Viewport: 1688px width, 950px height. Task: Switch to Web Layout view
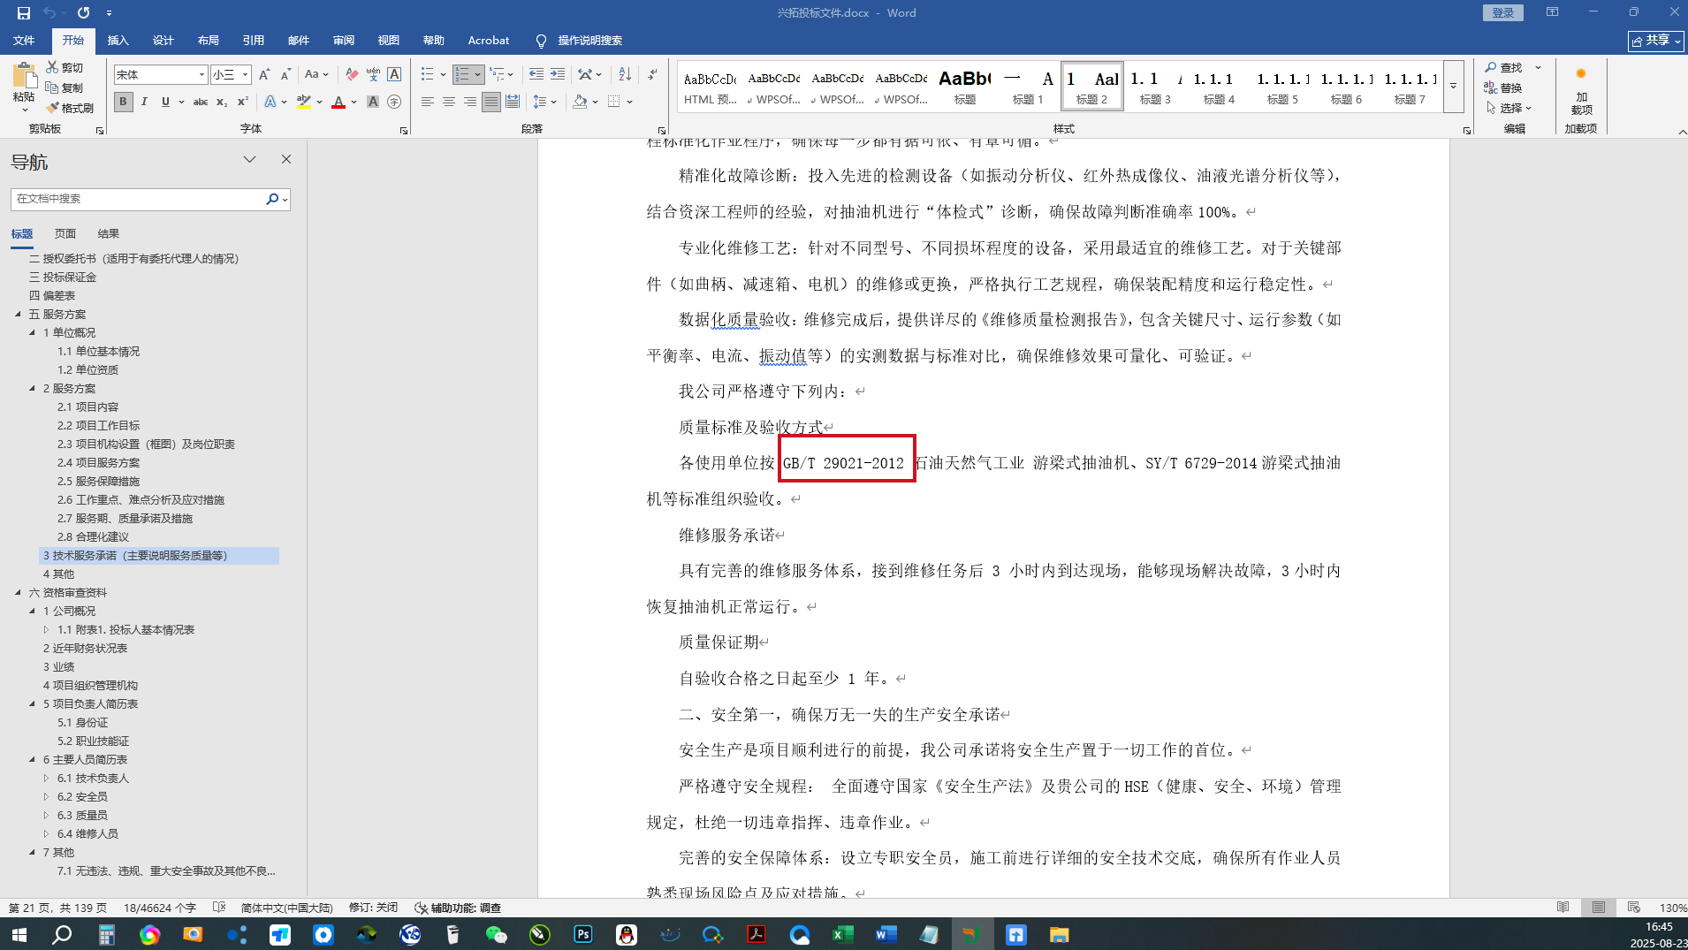1634,908
